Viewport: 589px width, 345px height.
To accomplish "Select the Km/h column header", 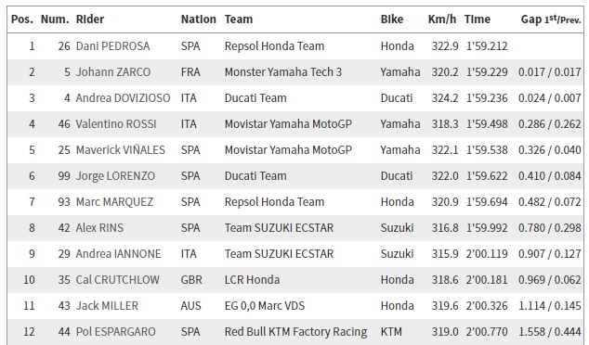I will pyautogui.click(x=442, y=19).
